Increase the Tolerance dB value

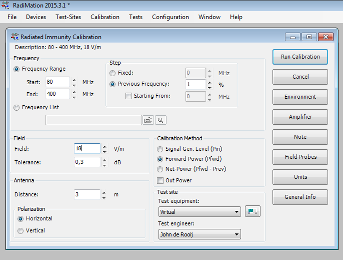(x=104, y=160)
